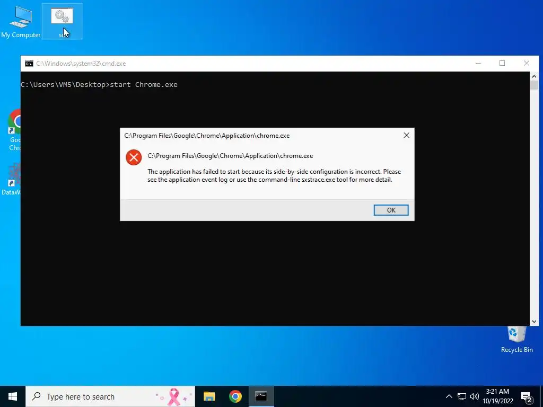The image size is (543, 407).
Task: Select the My Computer desktop icon
Action: (x=21, y=21)
